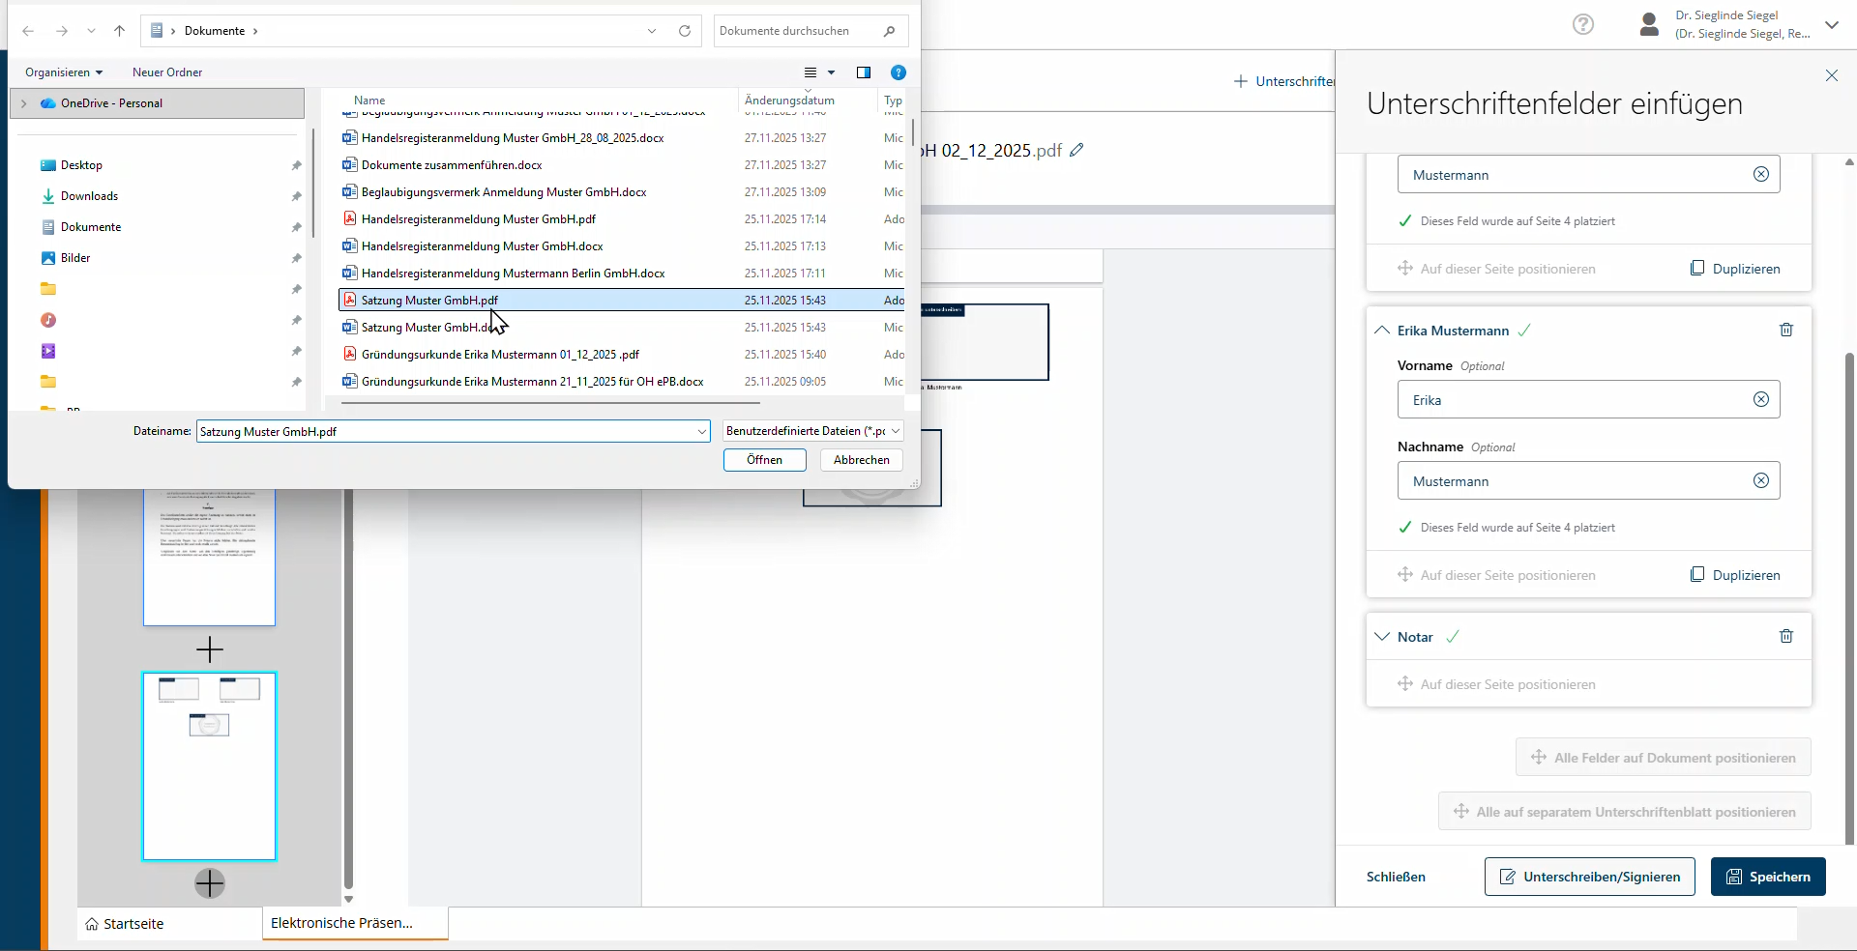
Task: Click Unterschreiben/Signieren button
Action: [x=1589, y=877]
